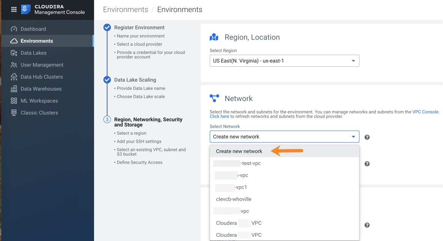Choose the last Cloudera VPC option
443x241 pixels.
tap(285, 235)
